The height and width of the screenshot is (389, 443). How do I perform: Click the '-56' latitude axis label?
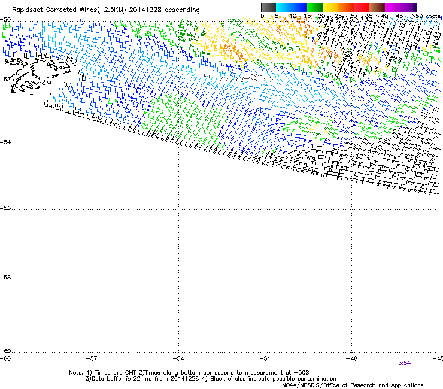(x=5, y=208)
